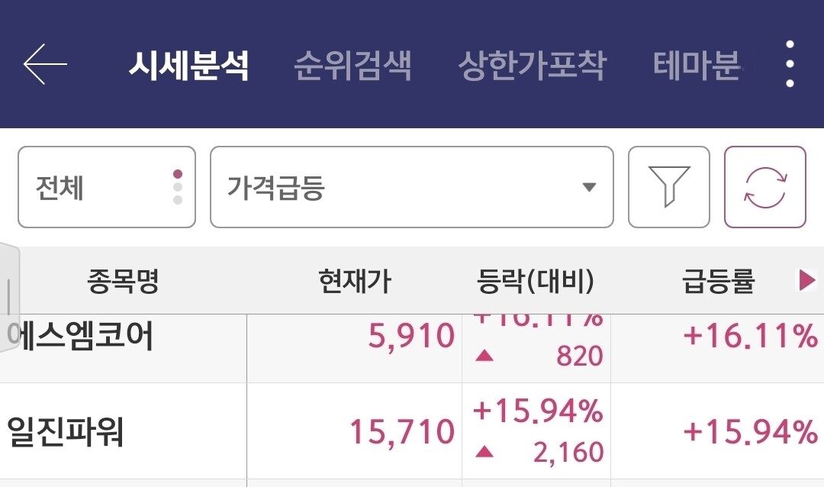
Task: Sort by the 현재가 column header
Action: click(354, 282)
